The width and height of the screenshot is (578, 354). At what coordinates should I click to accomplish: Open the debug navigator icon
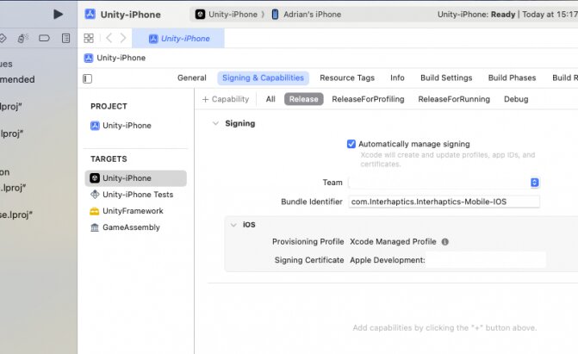[x=23, y=38]
